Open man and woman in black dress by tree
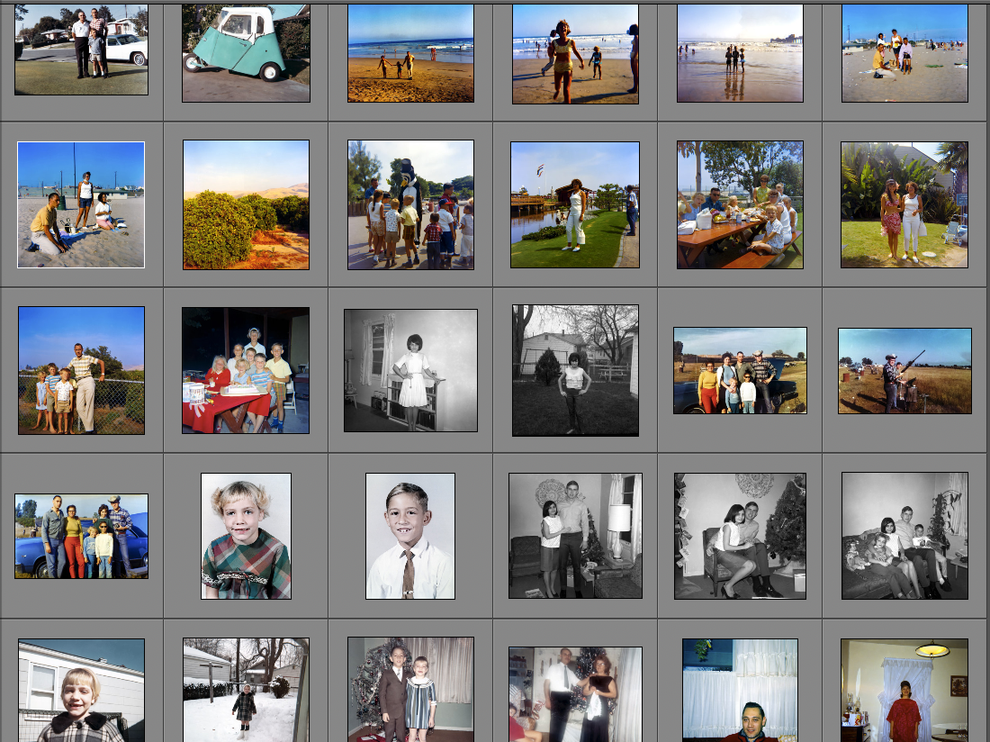Viewport: 990px width, 742px height. [576, 694]
